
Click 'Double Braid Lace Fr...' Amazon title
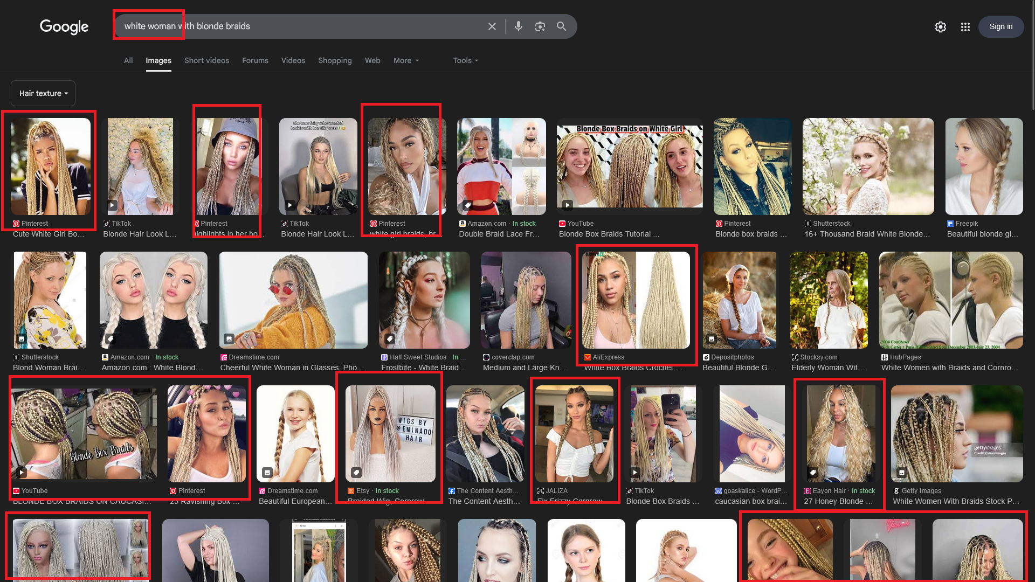(499, 234)
